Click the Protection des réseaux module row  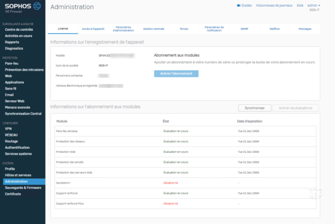click(185, 141)
